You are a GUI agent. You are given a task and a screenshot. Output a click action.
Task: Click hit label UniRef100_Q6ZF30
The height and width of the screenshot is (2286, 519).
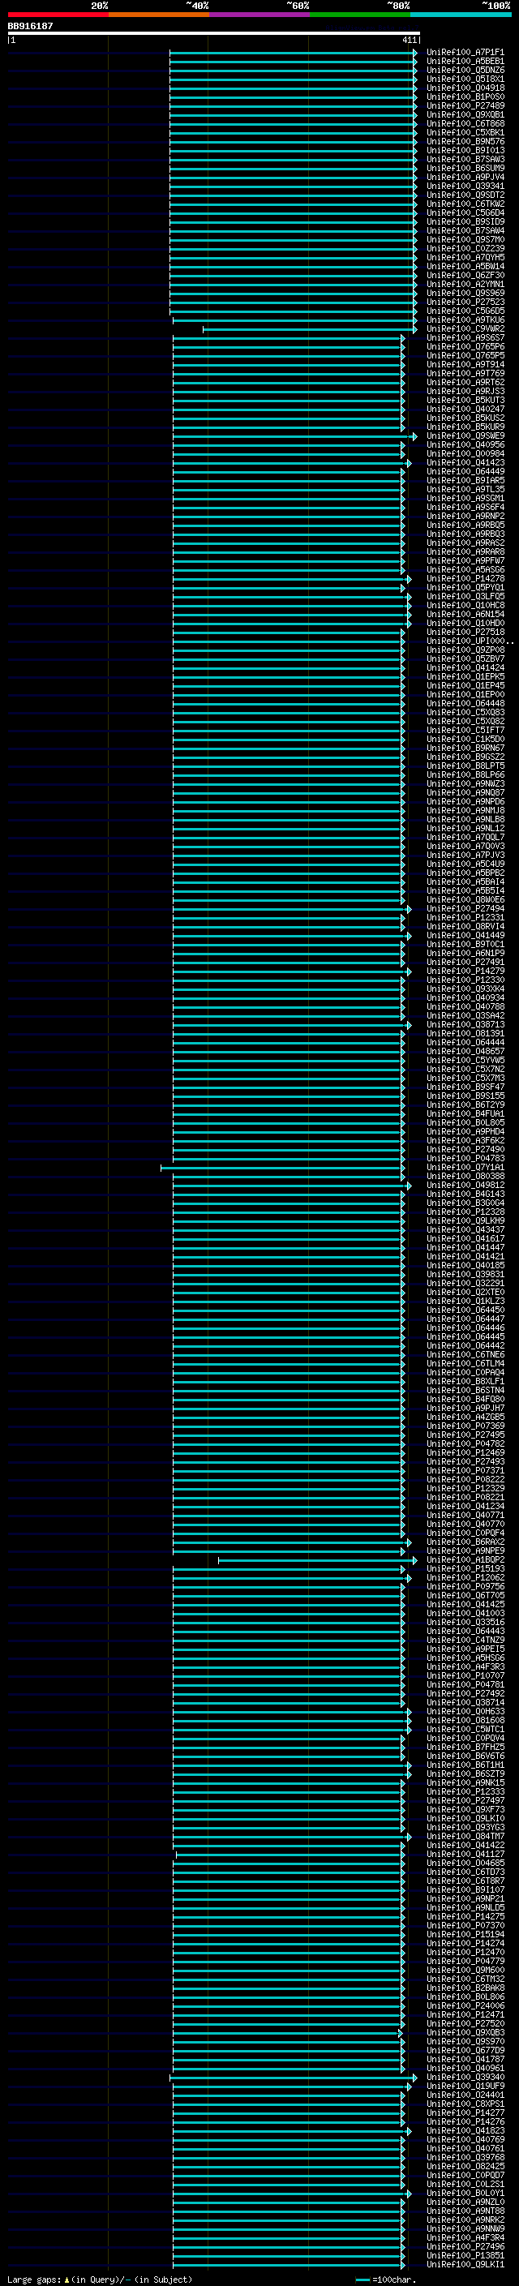coord(465,275)
